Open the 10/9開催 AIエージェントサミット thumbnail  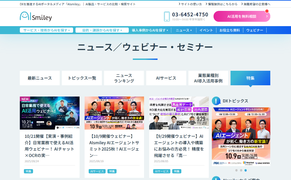(114, 113)
